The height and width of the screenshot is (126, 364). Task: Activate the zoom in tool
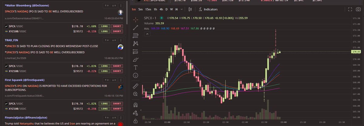coord(136,94)
